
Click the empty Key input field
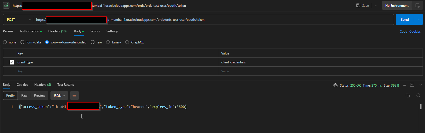tap(116, 71)
